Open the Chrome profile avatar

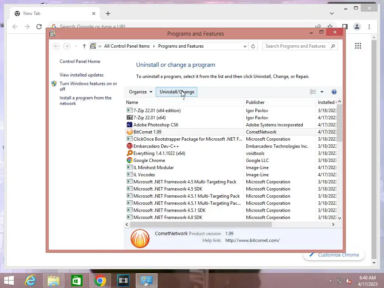tap(357, 27)
